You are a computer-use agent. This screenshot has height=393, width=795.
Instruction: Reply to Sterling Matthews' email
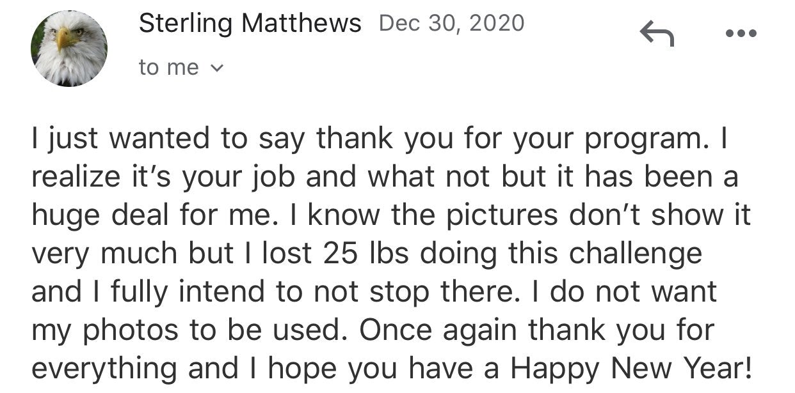point(657,33)
